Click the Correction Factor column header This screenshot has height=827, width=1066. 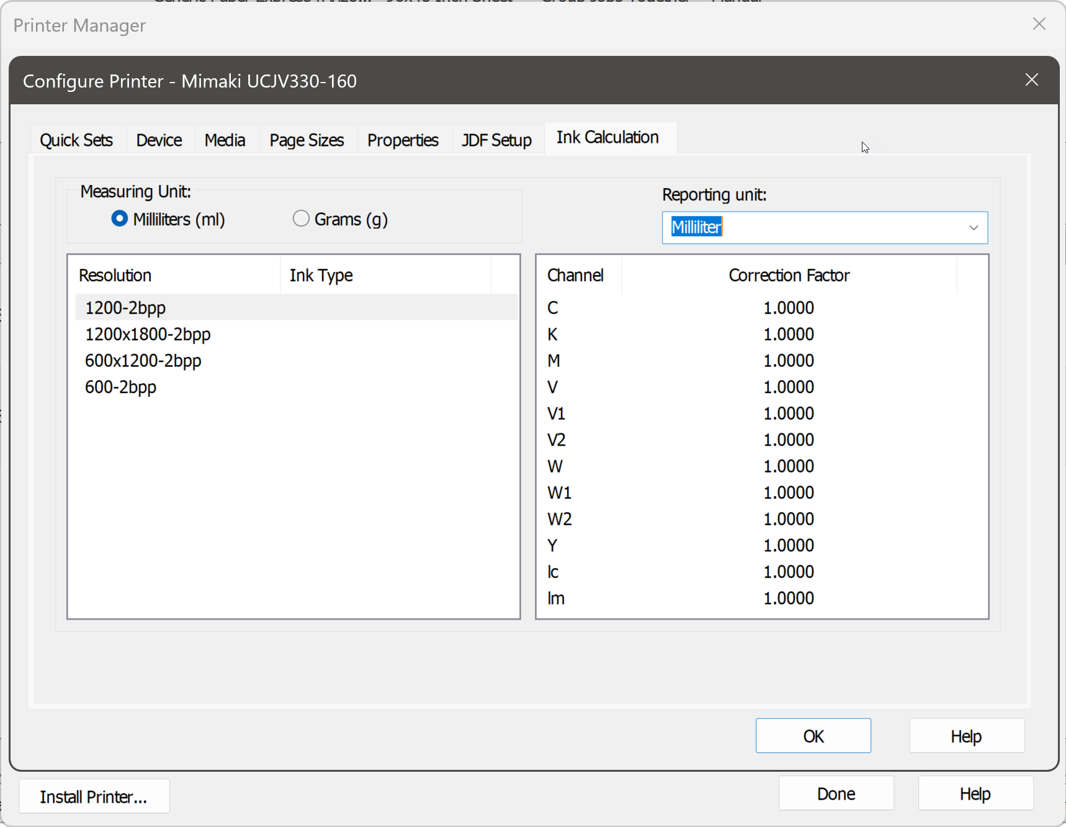click(789, 276)
